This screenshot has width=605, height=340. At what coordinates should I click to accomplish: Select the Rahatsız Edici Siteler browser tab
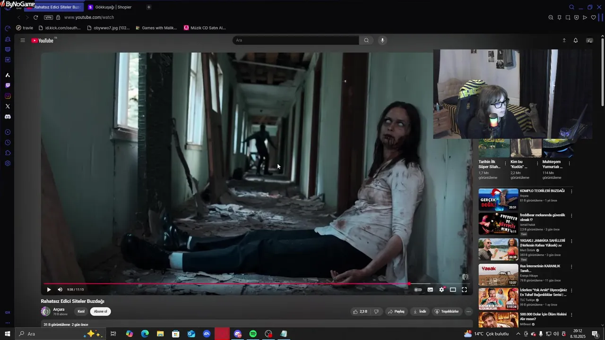54,7
